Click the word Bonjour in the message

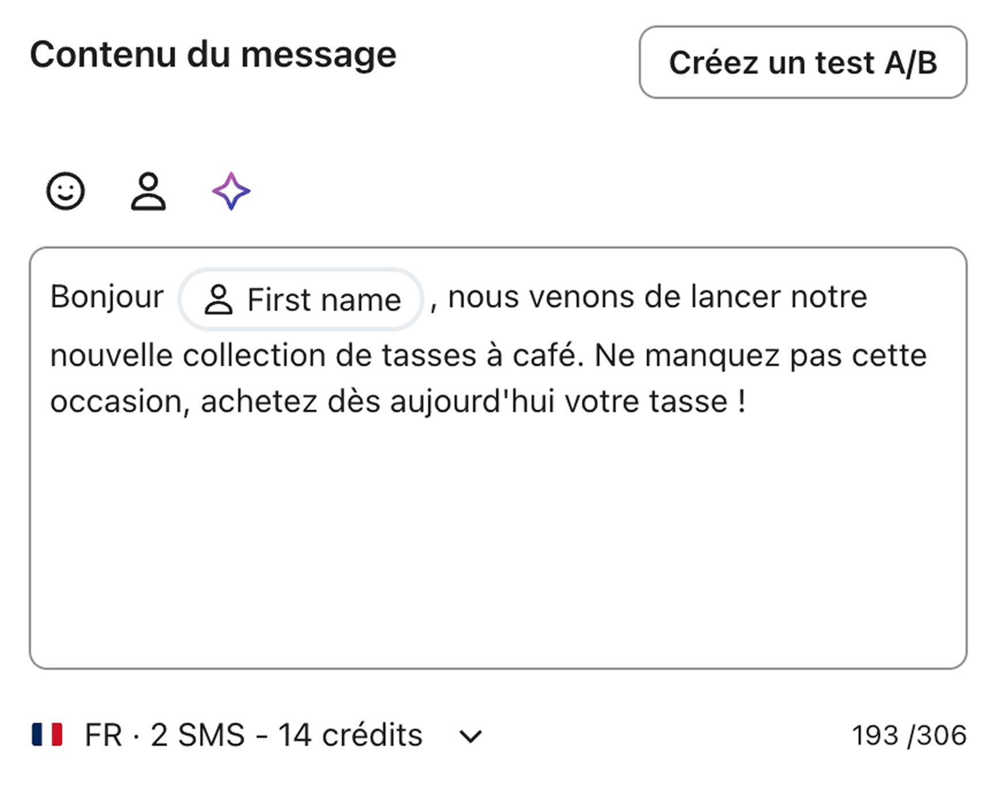tap(107, 297)
